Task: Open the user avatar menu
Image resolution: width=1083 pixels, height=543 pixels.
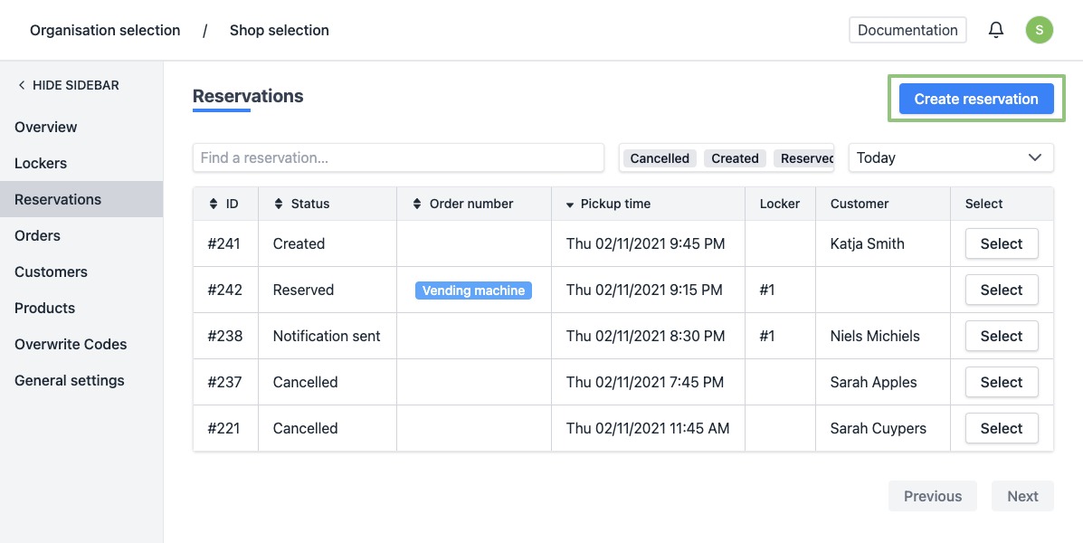Action: coord(1039,30)
